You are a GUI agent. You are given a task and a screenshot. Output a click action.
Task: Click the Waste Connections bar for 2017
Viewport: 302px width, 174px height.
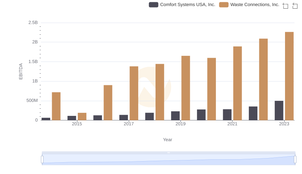pos(134,93)
